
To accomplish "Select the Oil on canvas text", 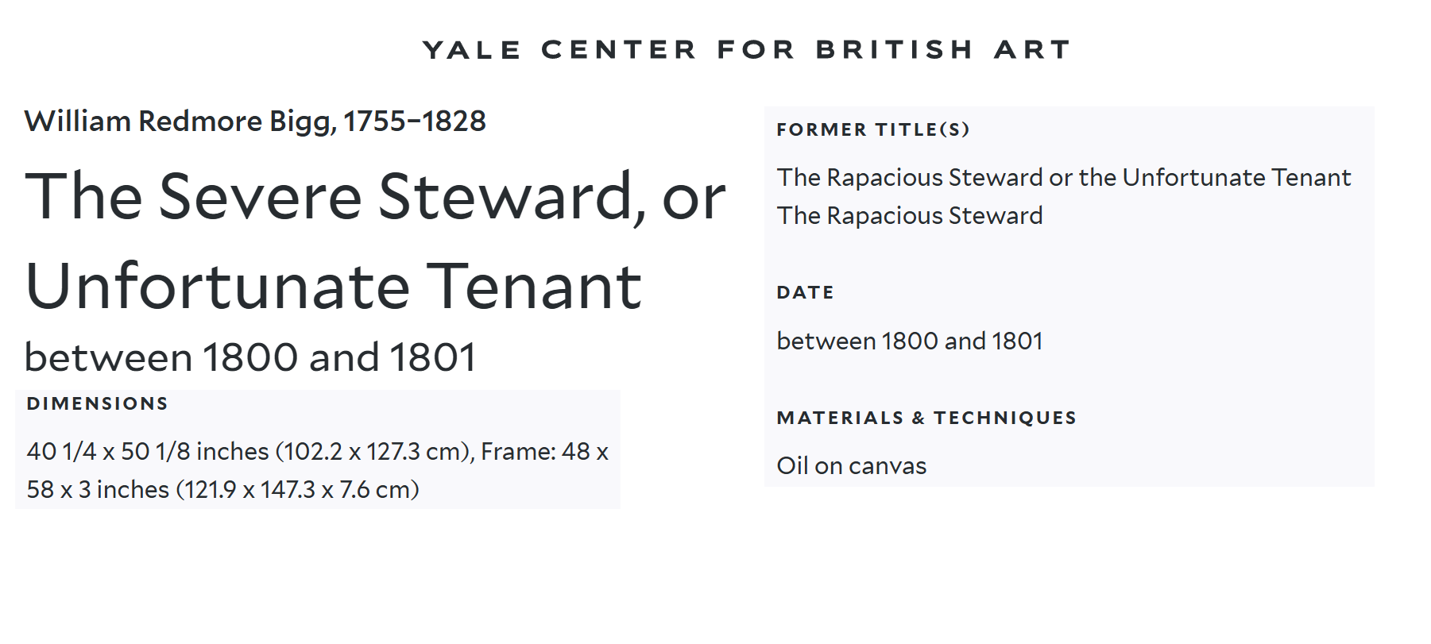I will 852,465.
